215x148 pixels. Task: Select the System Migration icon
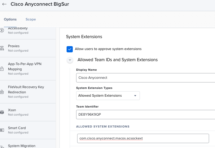click(x=2, y=147)
